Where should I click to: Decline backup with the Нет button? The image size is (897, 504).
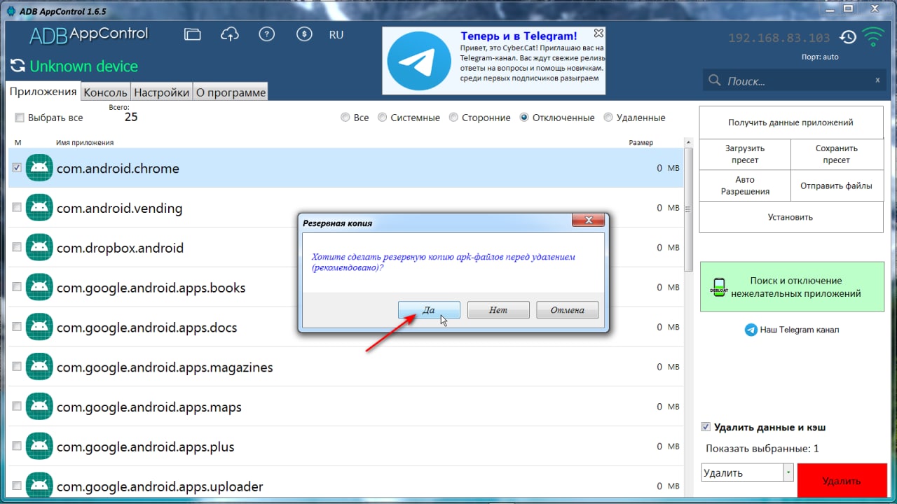point(498,310)
